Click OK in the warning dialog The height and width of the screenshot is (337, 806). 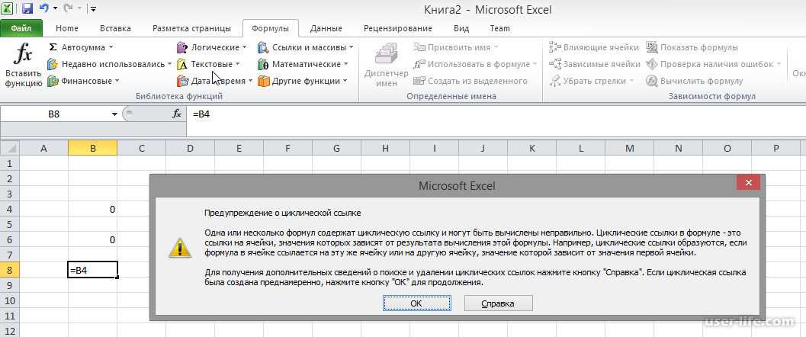pos(416,303)
